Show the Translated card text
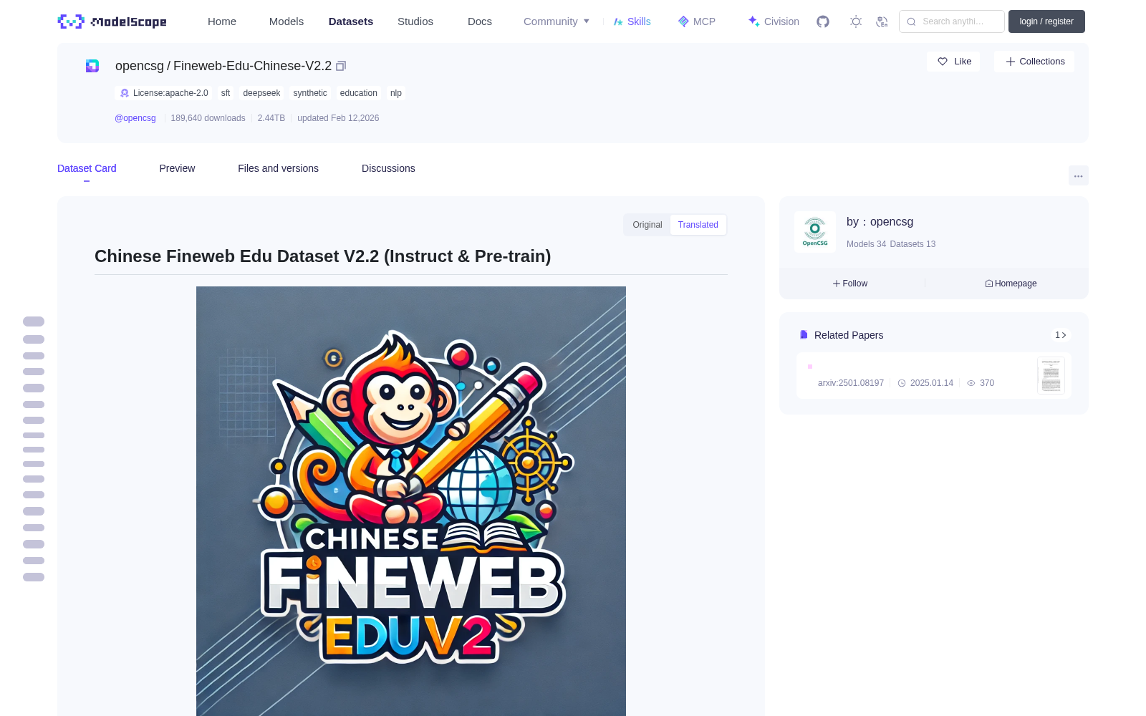 click(698, 225)
